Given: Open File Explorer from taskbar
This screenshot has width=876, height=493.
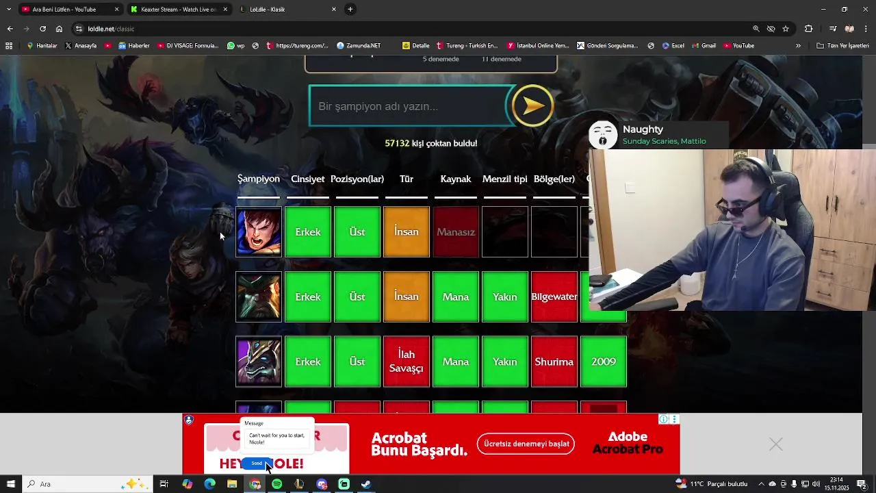Looking at the screenshot, I should (x=232, y=484).
